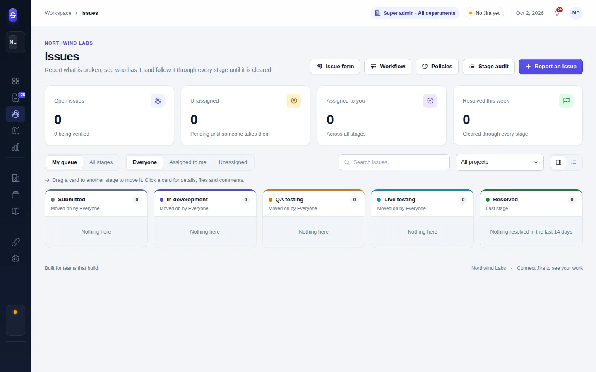Filter issues by Unassigned
Viewport: 596px width, 372px height.
(233, 162)
